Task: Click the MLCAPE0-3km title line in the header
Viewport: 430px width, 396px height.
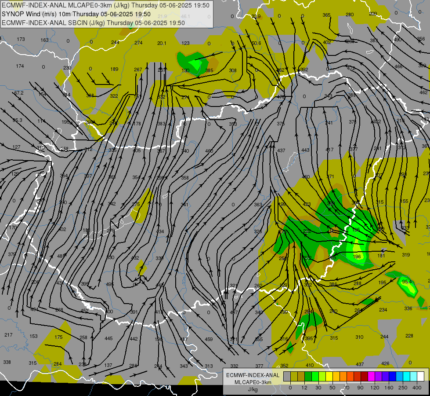Action: click(105, 5)
